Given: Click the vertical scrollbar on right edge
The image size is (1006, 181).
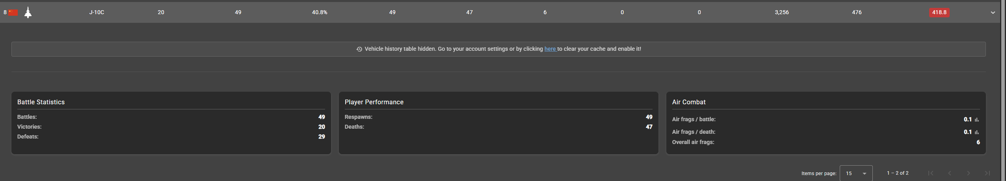Looking at the screenshot, I should (x=1003, y=90).
